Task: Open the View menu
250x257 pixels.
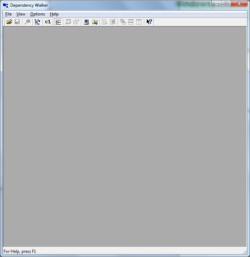Action: pos(21,14)
